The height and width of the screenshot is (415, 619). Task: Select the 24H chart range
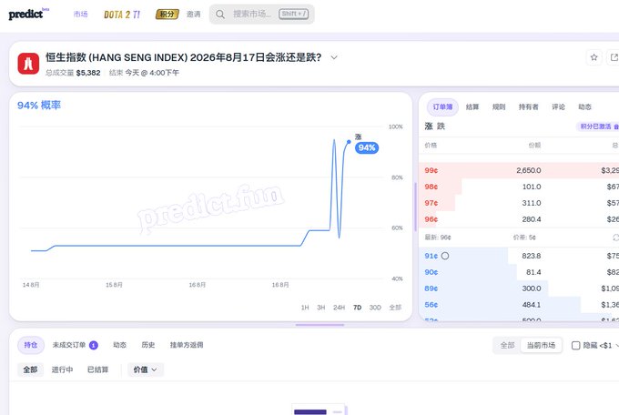(340, 308)
